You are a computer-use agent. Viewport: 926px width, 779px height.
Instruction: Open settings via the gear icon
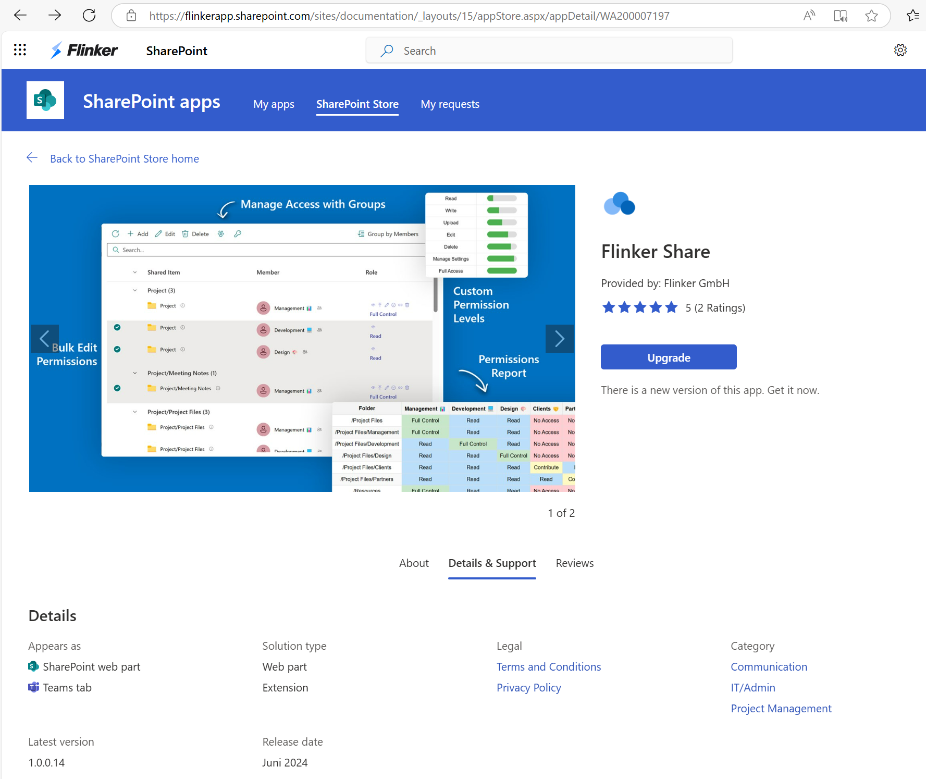[x=900, y=50]
